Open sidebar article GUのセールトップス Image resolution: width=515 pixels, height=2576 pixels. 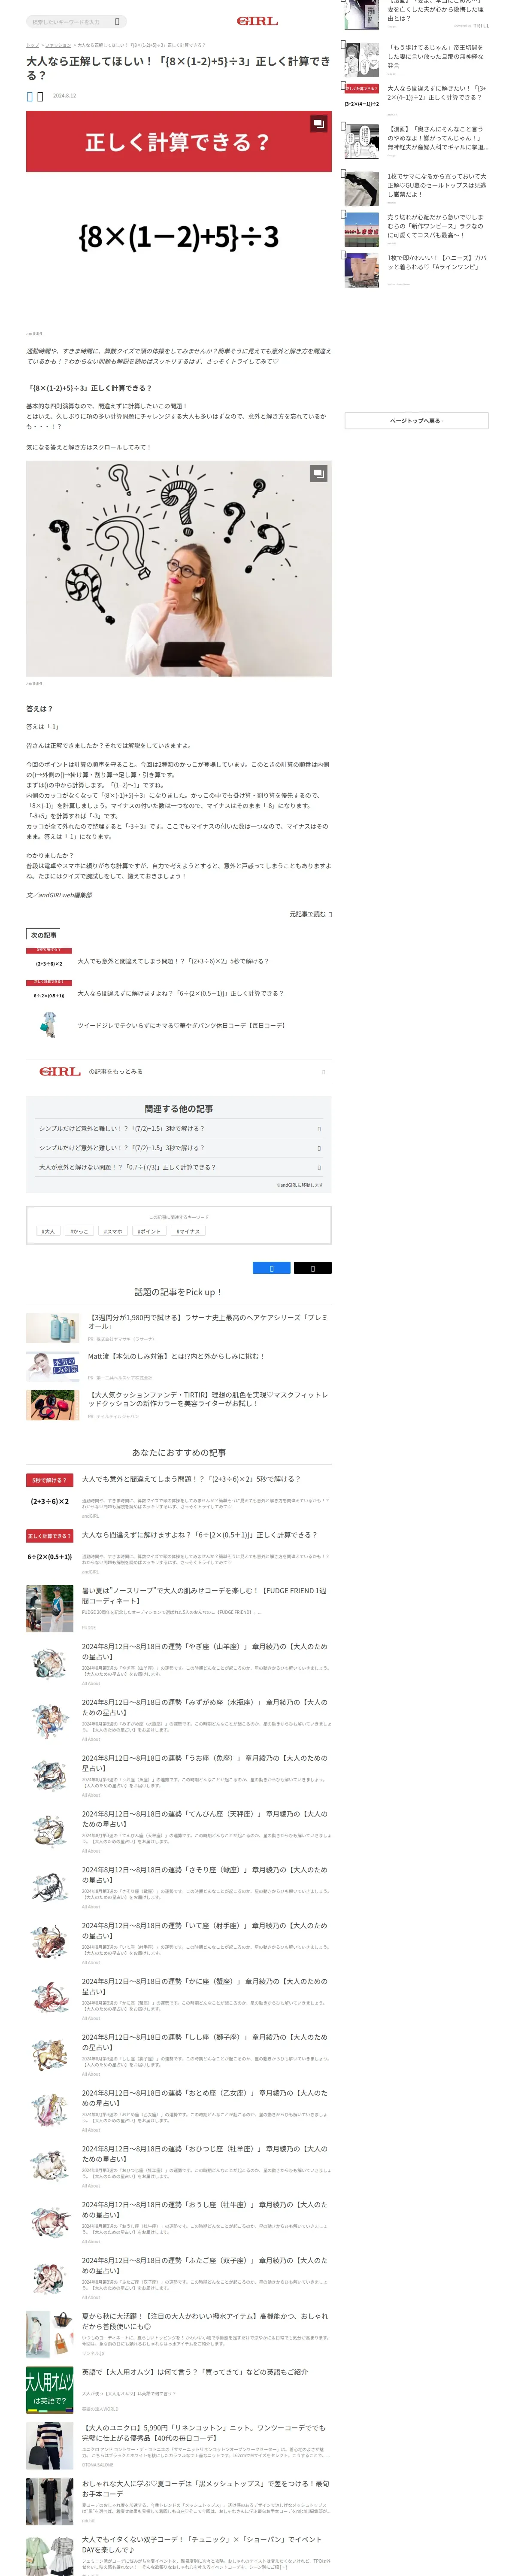coord(436,185)
